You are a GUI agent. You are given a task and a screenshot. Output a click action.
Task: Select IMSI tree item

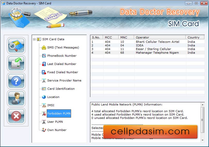[x=51, y=105]
